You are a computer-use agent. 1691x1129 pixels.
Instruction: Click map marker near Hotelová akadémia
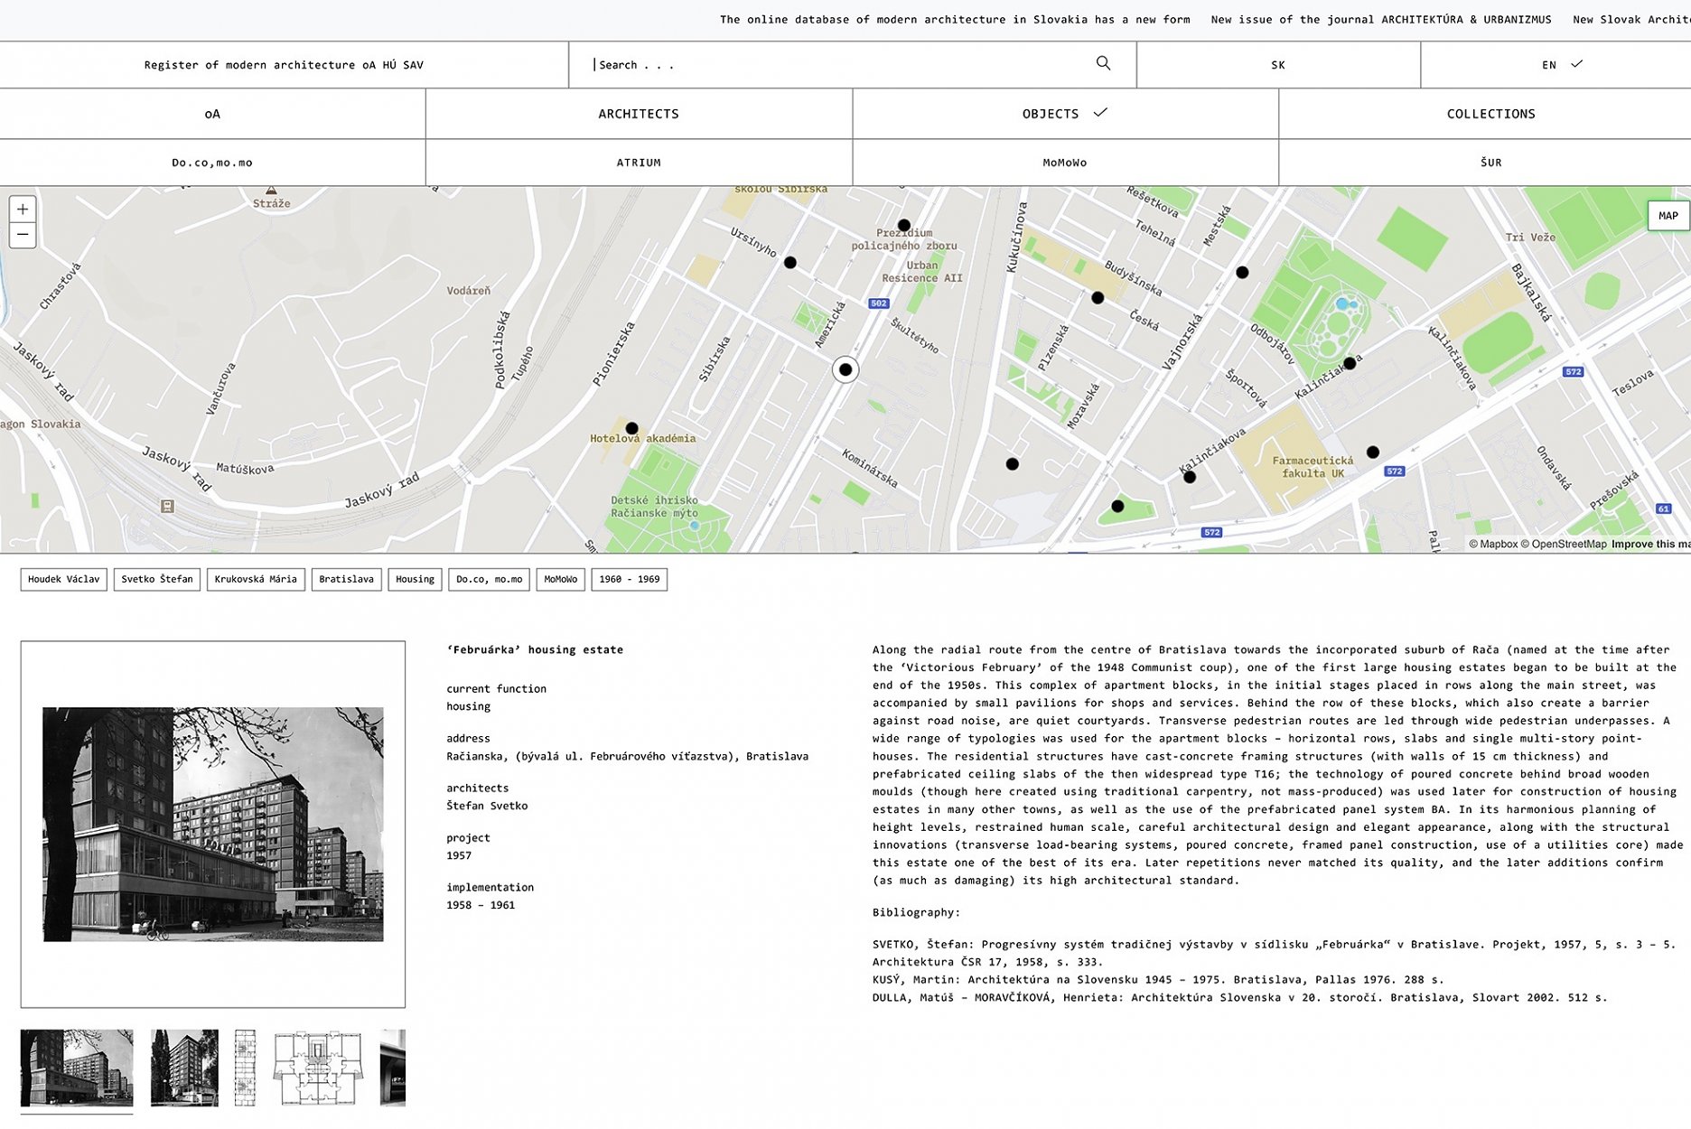(631, 428)
